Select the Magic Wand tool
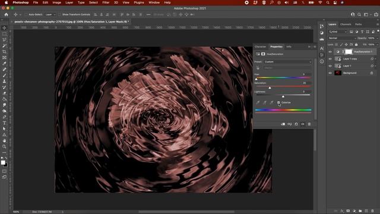Screen dimensions: 380x214 (4, 46)
